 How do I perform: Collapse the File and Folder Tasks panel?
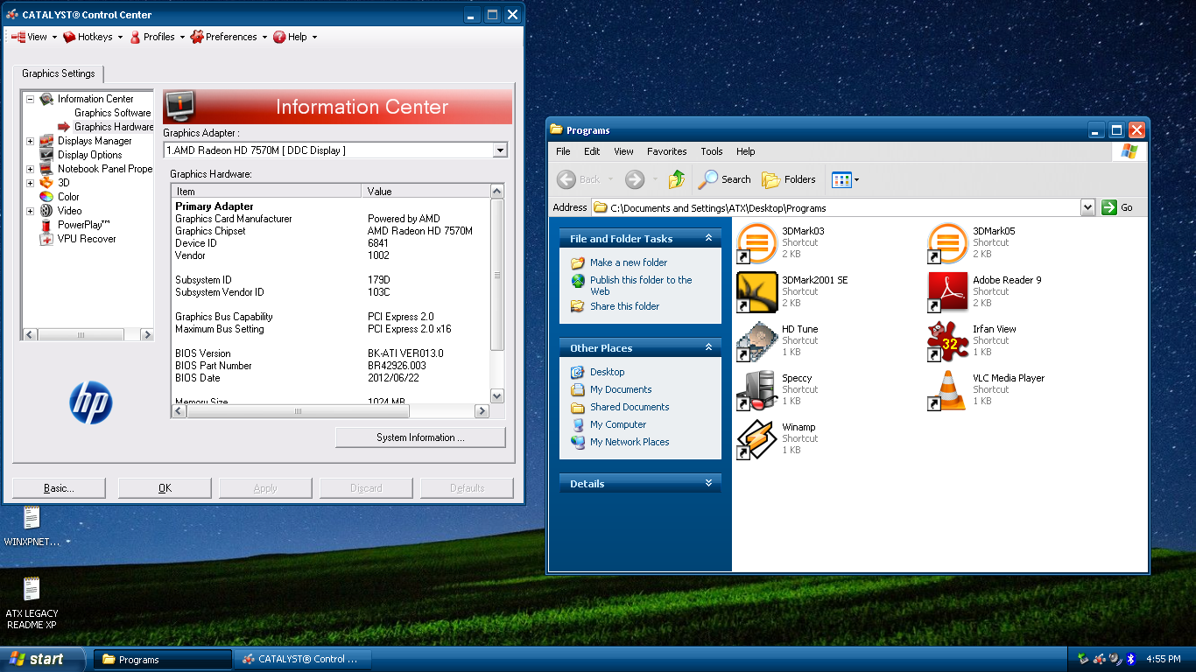708,238
